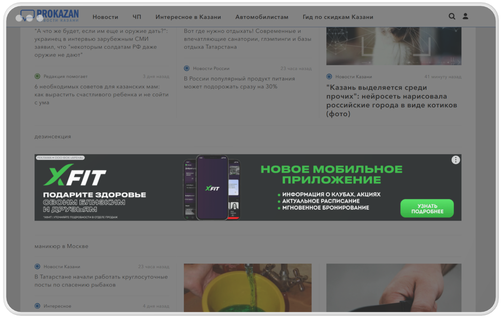Open the article about advice for Kazan moms
This screenshot has width=502, height=318.
[102, 95]
